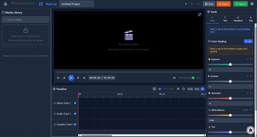Sign In to the account

tap(241, 4)
